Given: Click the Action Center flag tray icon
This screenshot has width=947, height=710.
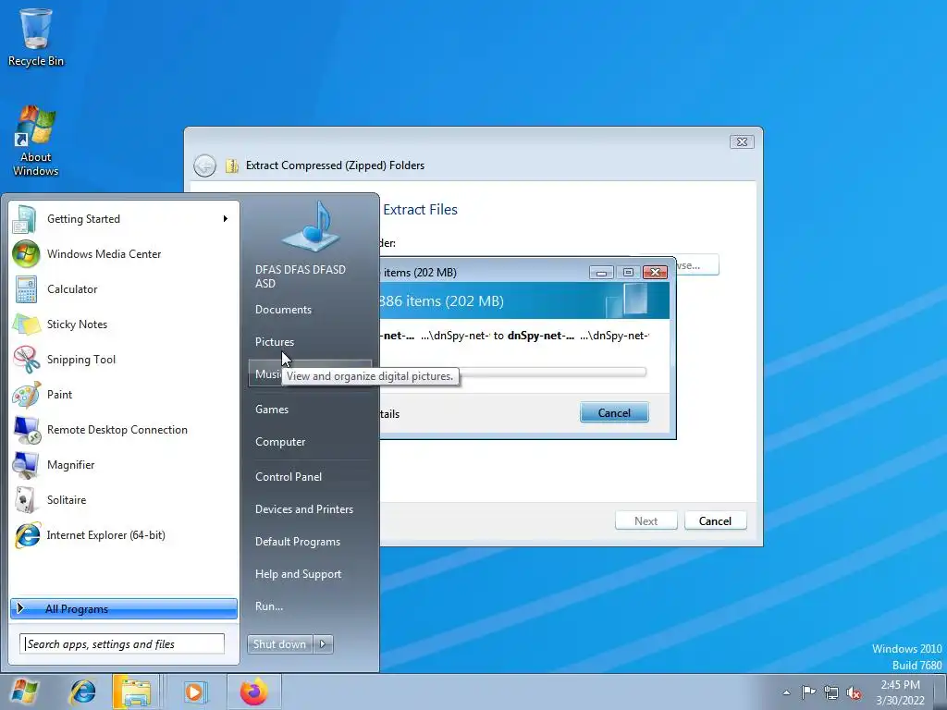Looking at the screenshot, I should [807, 692].
